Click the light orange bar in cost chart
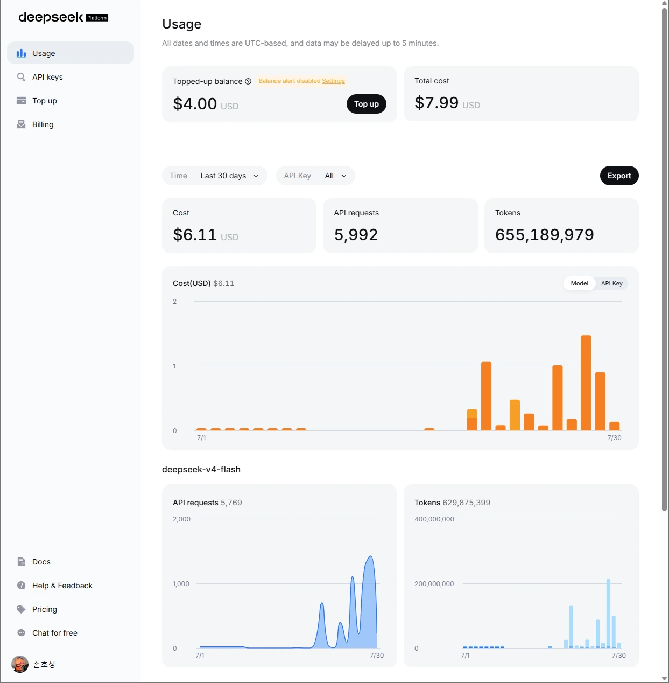The width and height of the screenshot is (669, 683). pyautogui.click(x=515, y=415)
